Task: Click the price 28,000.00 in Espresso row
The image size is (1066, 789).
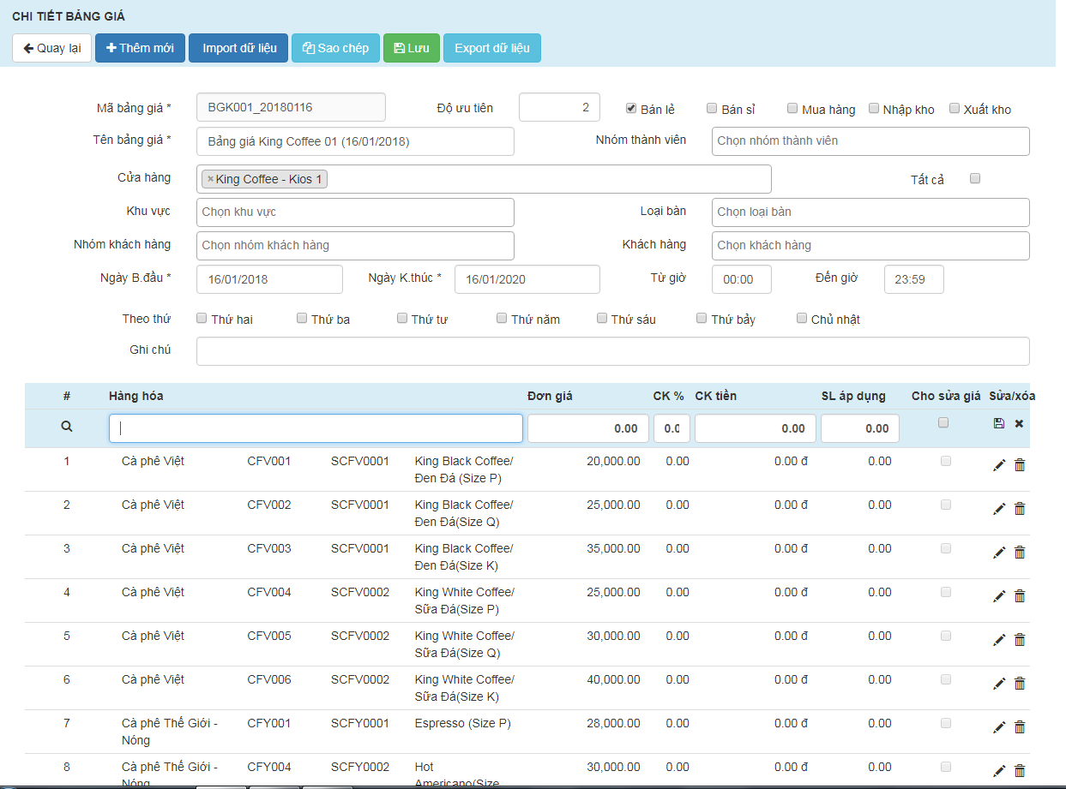Action: tap(613, 723)
